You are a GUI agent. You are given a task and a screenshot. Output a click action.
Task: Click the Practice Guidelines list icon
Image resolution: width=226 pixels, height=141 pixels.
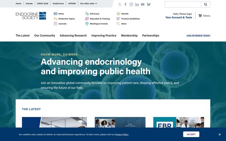118,19
